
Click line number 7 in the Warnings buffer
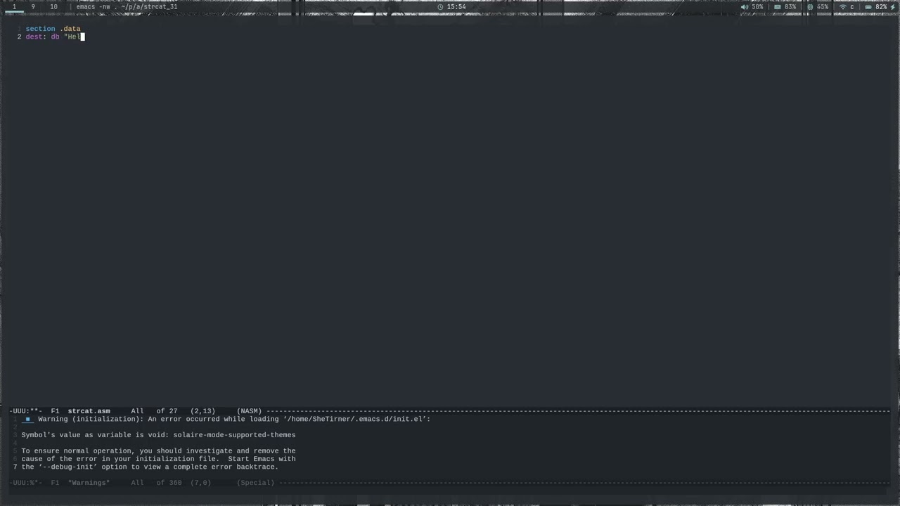[15, 467]
